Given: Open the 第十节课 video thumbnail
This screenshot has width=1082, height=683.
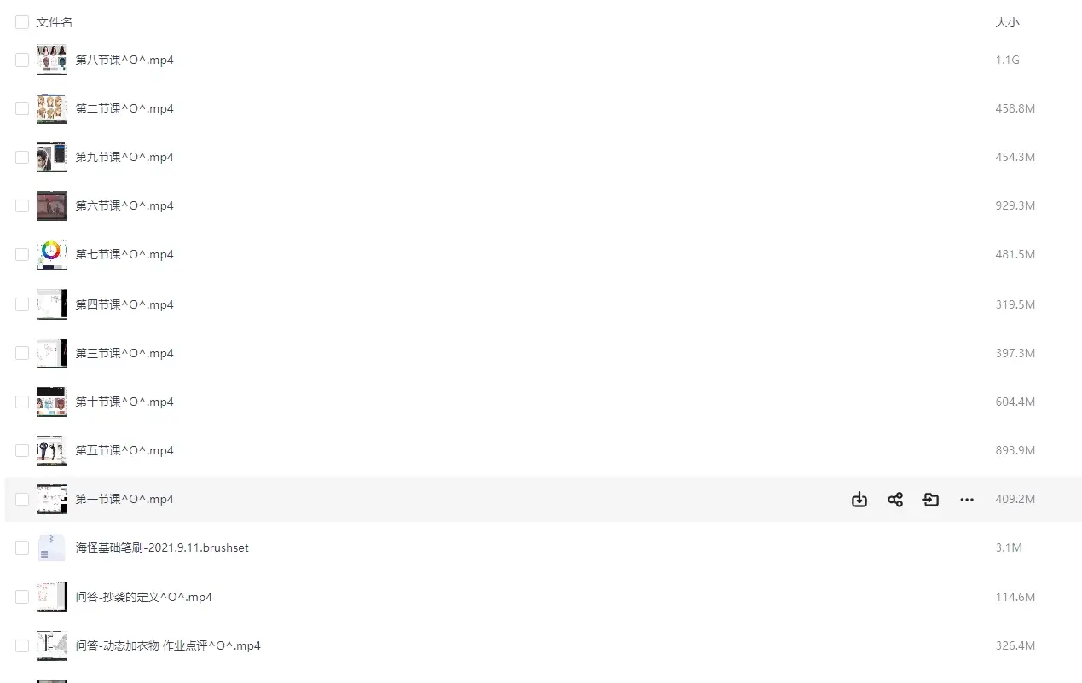Looking at the screenshot, I should click(x=51, y=402).
